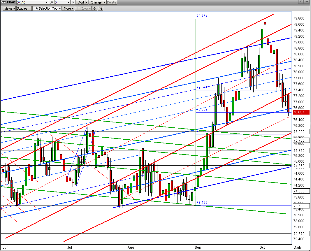Enable the crosshair cursor tool
The height and width of the screenshot is (251, 311).
95,8
